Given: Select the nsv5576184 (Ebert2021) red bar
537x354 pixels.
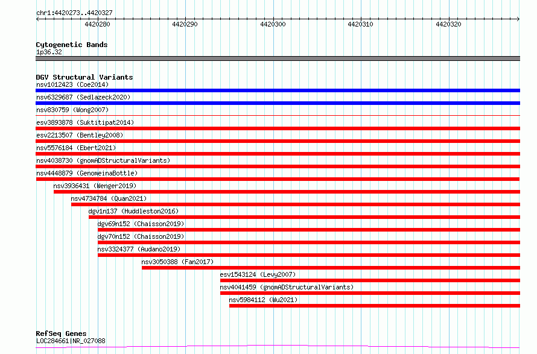Looking at the screenshot, I should (278, 154).
